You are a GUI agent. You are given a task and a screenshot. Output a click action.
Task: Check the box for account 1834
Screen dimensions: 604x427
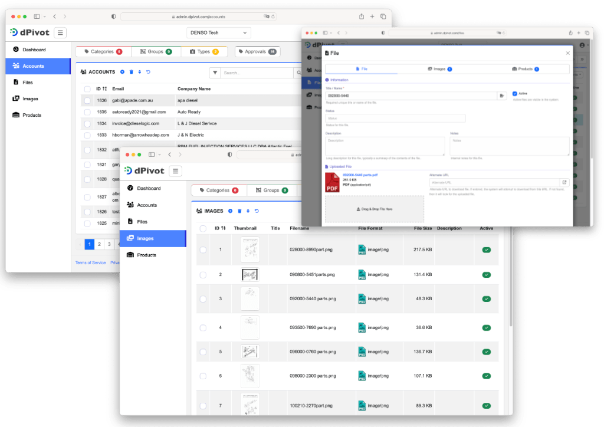tap(87, 124)
